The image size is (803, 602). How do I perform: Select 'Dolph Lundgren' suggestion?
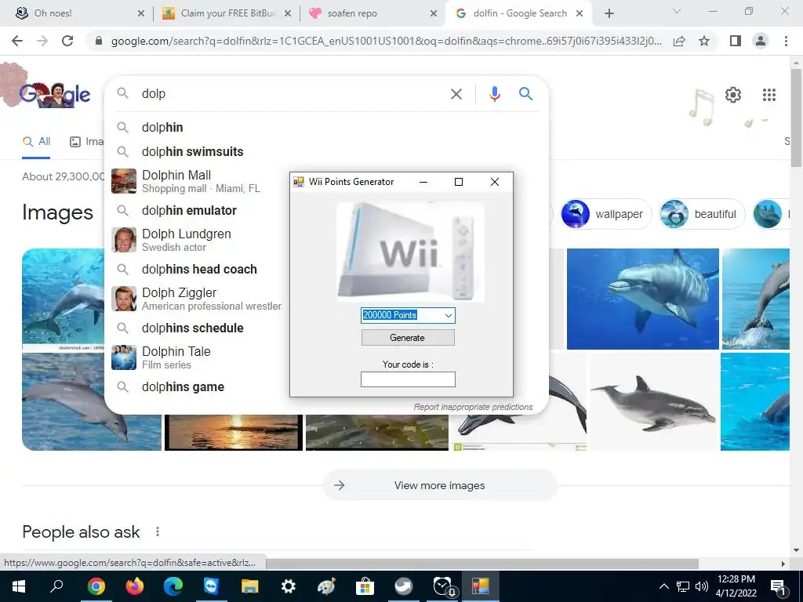[198, 240]
